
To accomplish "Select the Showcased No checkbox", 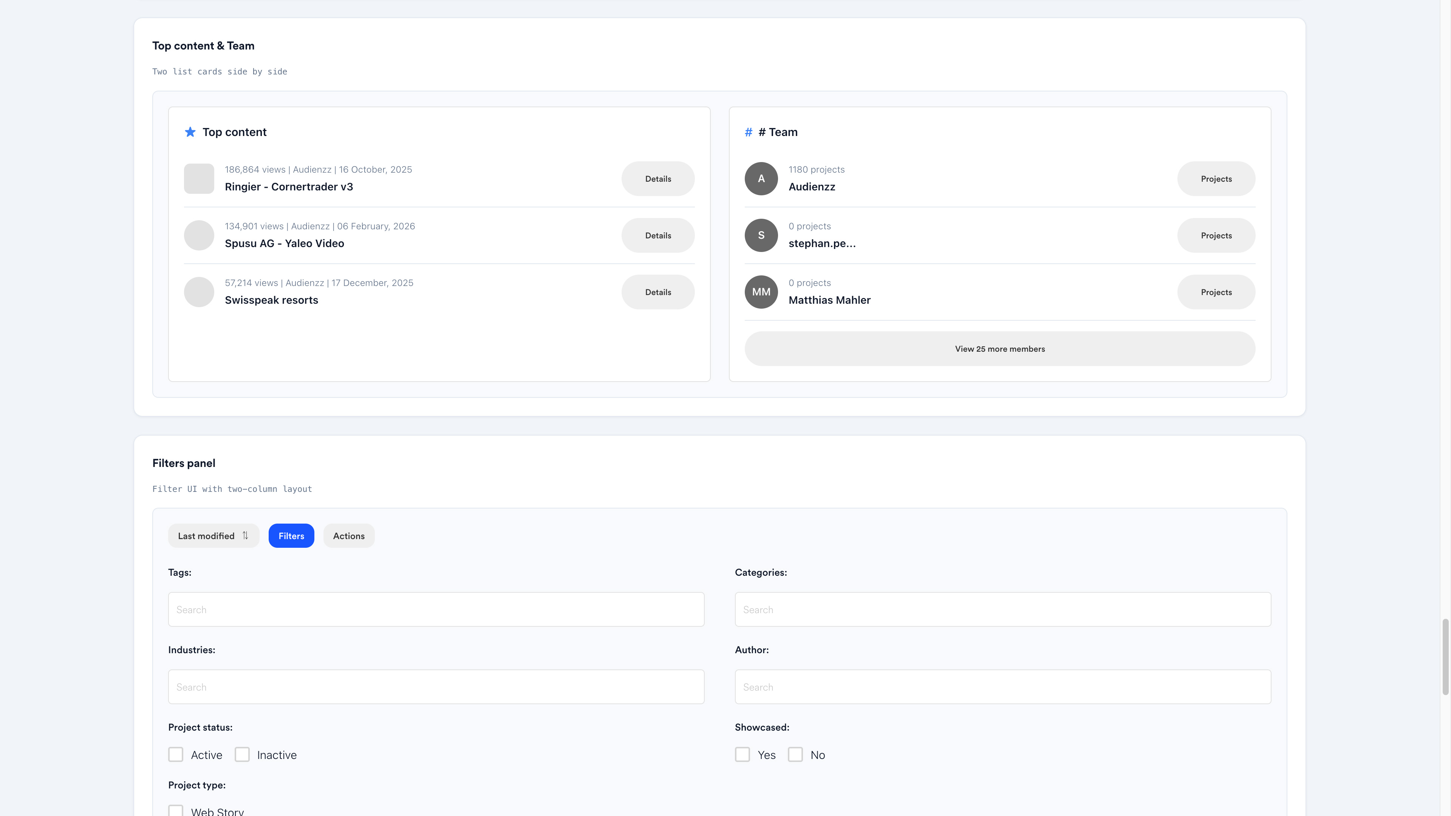I will [x=795, y=755].
